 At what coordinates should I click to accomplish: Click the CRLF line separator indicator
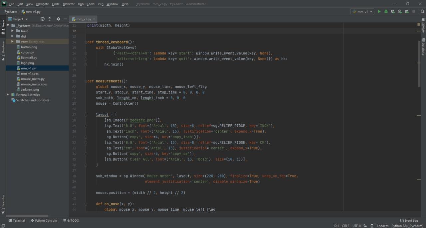345,226
